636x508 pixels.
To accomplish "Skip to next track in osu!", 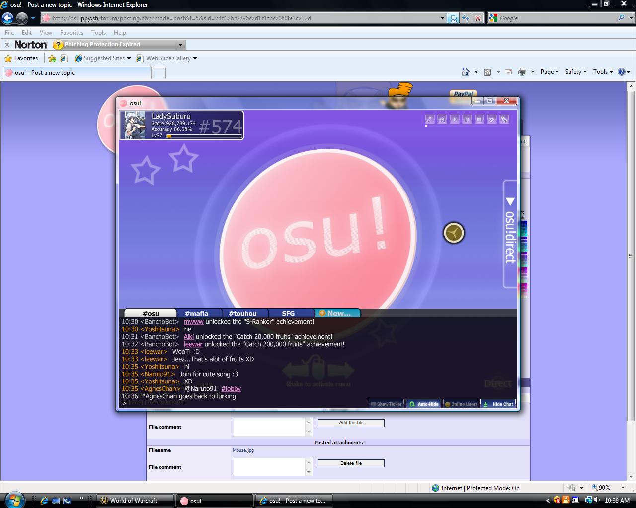I will pos(491,119).
